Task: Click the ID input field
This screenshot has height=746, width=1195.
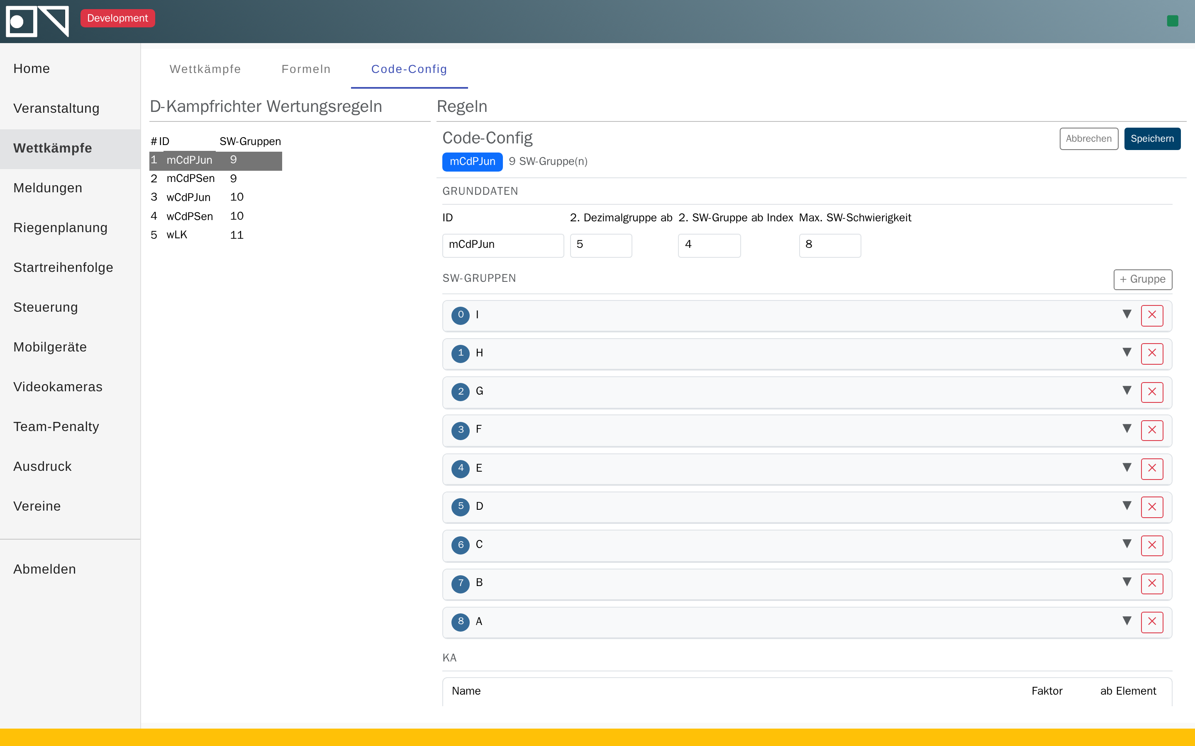Action: [503, 245]
